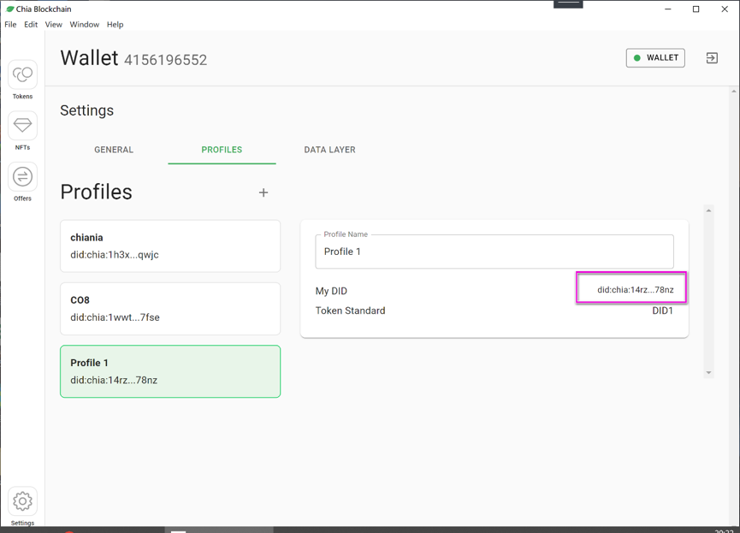The image size is (740, 533).
Task: Click the logout icon at top right
Action: click(x=712, y=58)
